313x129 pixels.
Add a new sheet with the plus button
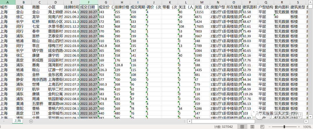(31, 121)
